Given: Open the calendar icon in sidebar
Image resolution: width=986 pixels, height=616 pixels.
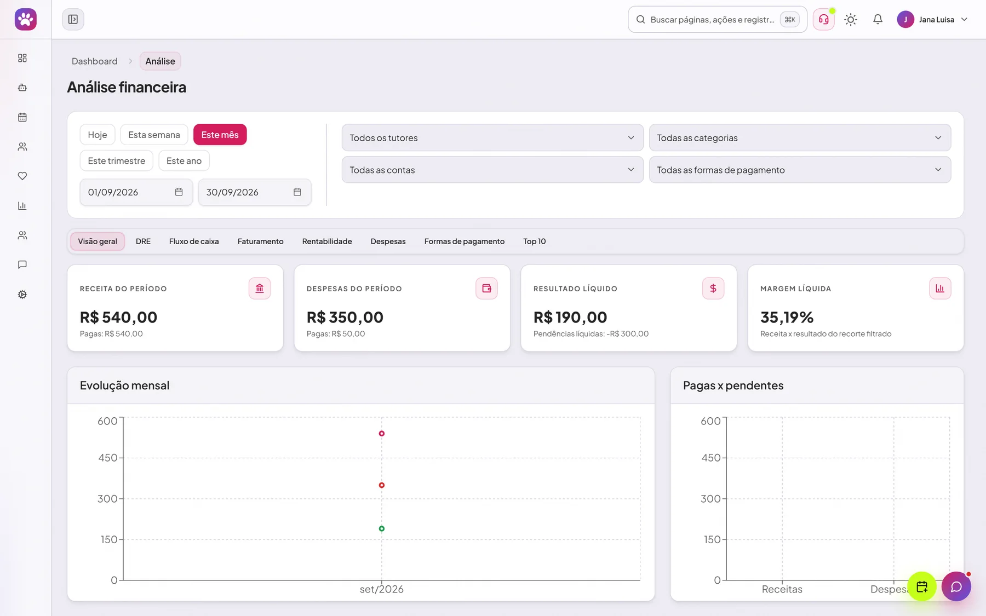Looking at the screenshot, I should (x=22, y=117).
